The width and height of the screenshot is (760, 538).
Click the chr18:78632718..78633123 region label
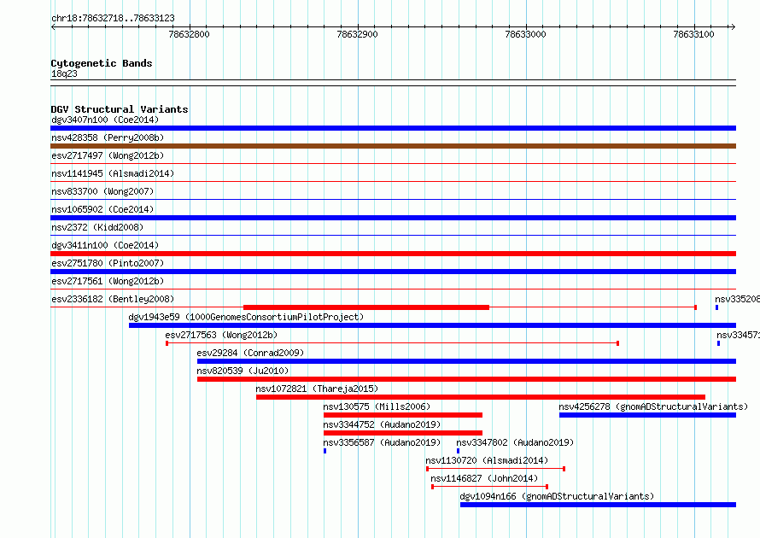[x=113, y=19]
